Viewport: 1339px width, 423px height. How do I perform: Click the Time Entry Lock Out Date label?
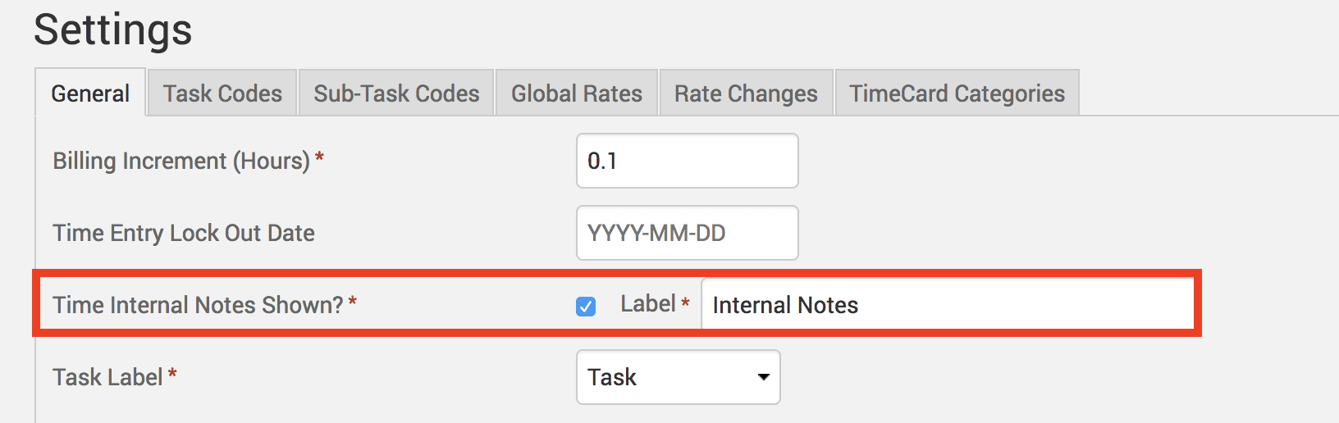coord(184,233)
